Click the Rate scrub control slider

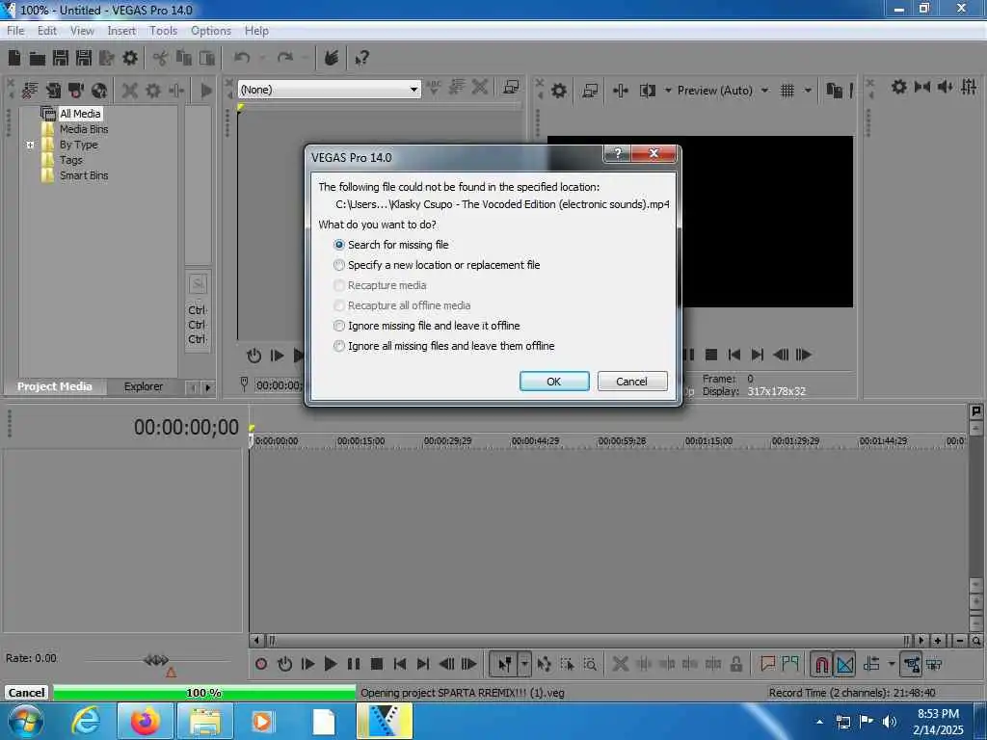click(x=157, y=660)
